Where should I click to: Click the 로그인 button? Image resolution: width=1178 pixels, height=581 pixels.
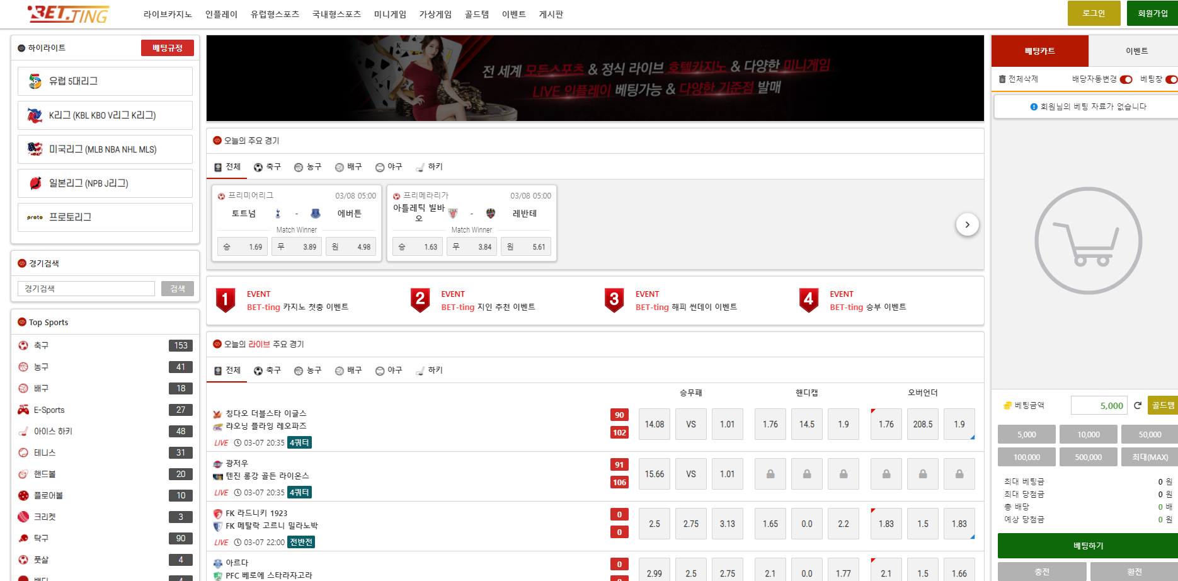pyautogui.click(x=1094, y=13)
